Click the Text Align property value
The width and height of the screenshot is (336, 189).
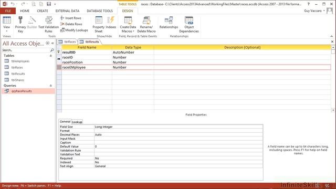pyautogui.click(x=178, y=166)
